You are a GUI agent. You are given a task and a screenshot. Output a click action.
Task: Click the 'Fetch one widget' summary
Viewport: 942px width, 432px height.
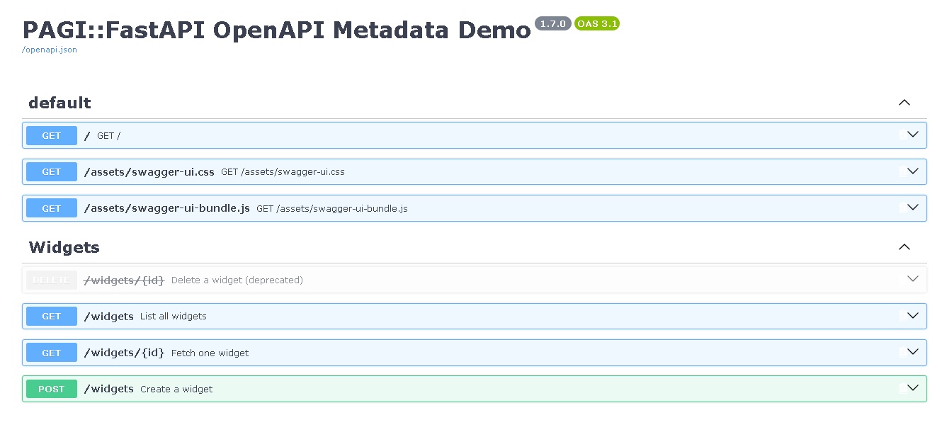[x=210, y=353]
